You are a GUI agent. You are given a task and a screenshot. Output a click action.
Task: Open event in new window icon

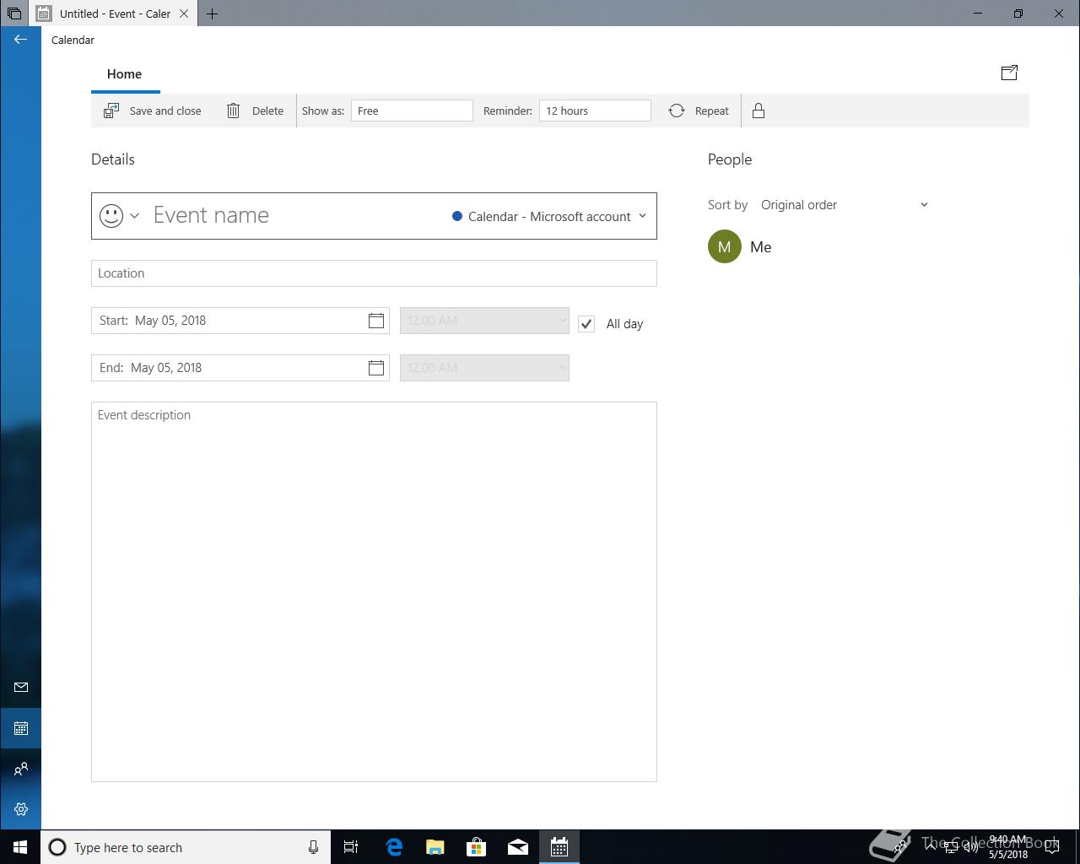(x=1009, y=73)
